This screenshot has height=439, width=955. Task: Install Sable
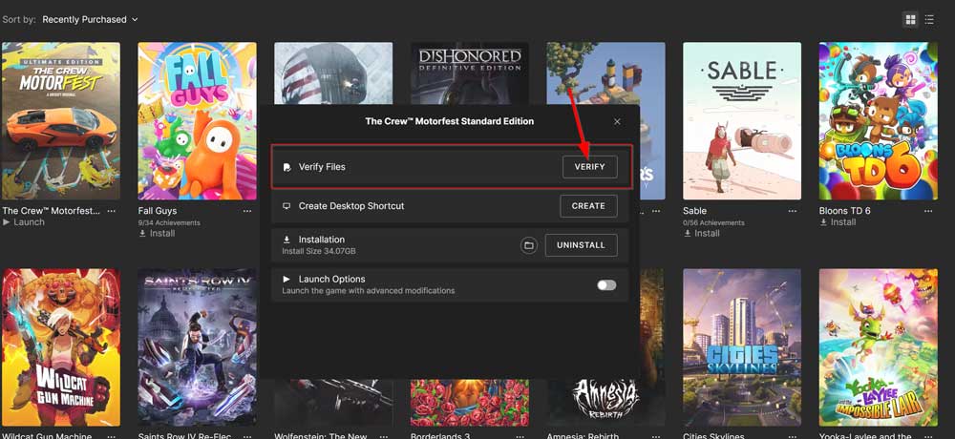pyautogui.click(x=701, y=233)
